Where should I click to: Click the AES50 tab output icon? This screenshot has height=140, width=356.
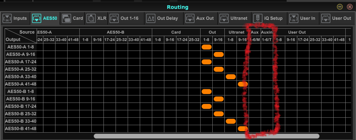click(x=37, y=18)
